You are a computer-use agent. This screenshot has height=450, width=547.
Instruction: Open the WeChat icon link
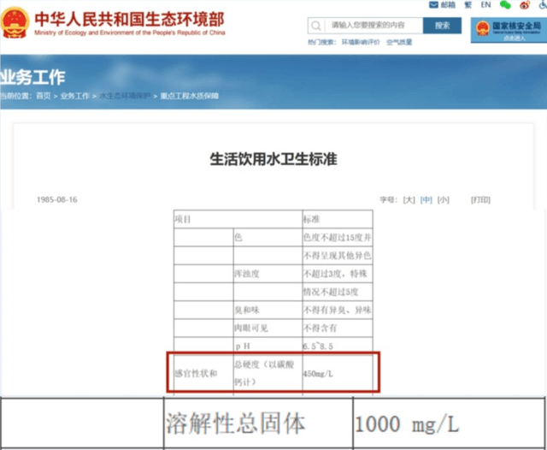coord(505,5)
